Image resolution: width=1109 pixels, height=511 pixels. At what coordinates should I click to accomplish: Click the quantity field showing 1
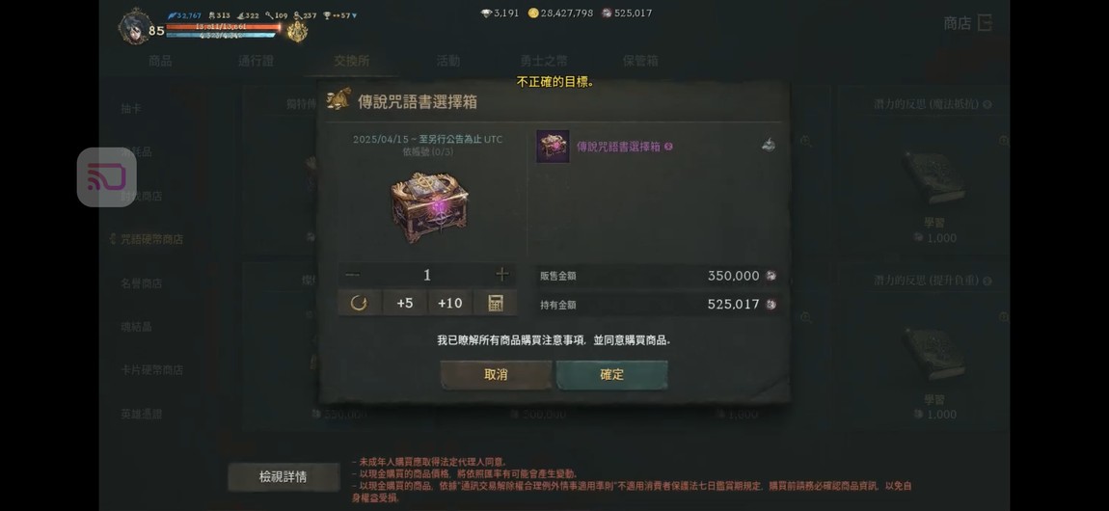click(x=427, y=274)
